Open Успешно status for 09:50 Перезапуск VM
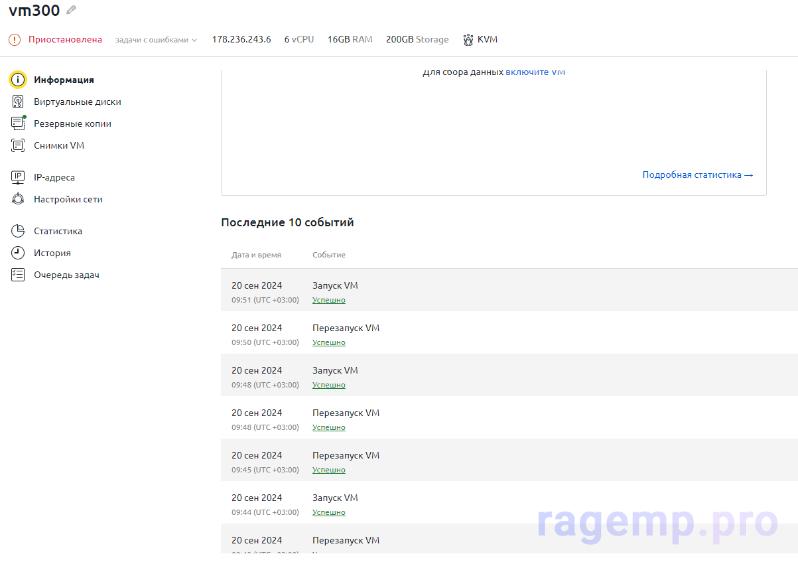The height and width of the screenshot is (568, 798). tap(329, 342)
